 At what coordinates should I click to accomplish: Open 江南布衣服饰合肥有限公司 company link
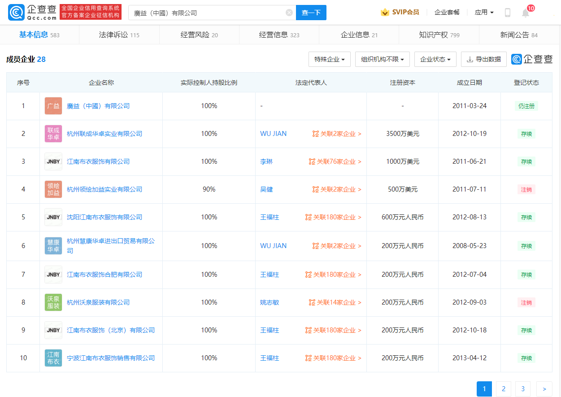[104, 275]
